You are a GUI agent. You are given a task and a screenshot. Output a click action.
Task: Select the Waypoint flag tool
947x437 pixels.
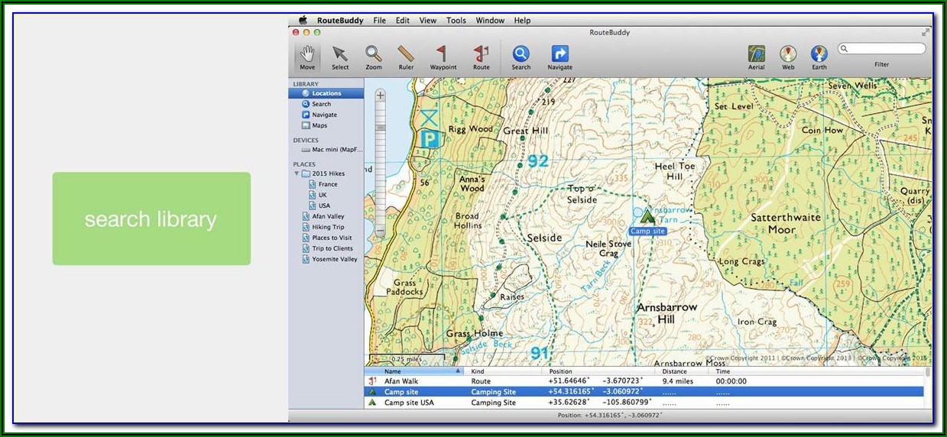click(x=443, y=55)
